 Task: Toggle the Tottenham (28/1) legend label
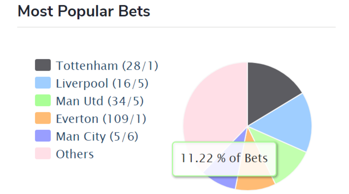point(107,65)
